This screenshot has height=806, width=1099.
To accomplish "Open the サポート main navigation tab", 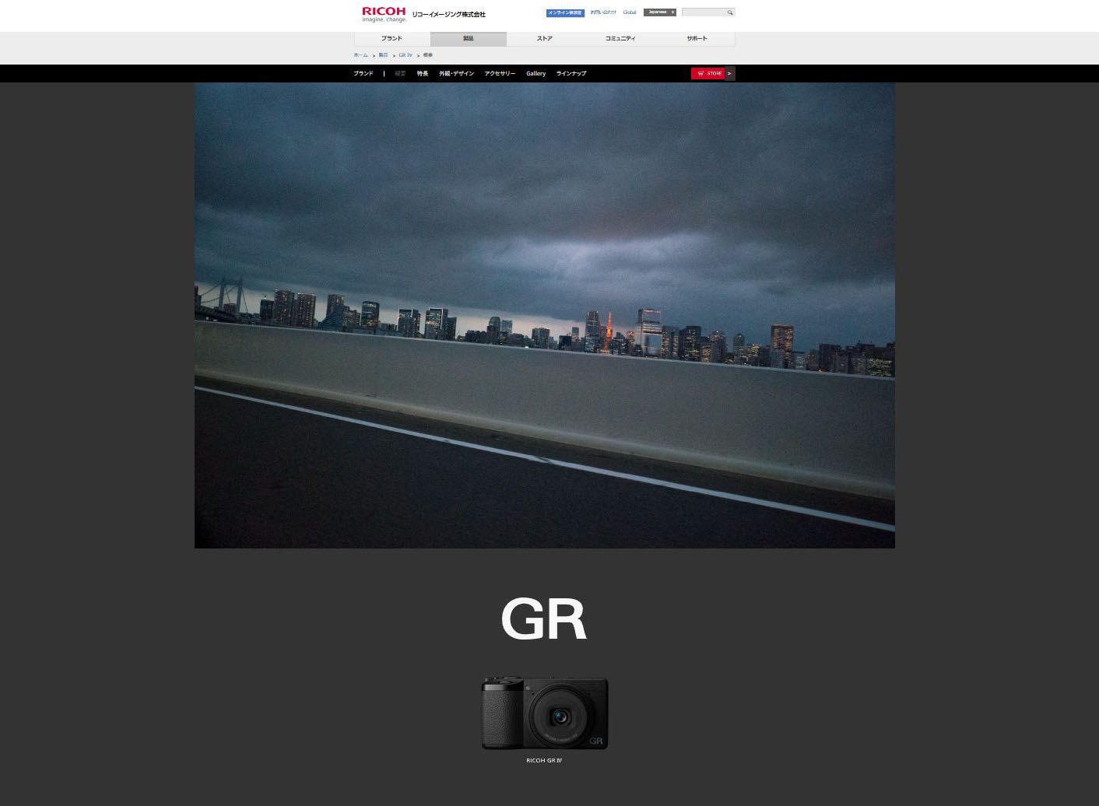I will pos(697,39).
